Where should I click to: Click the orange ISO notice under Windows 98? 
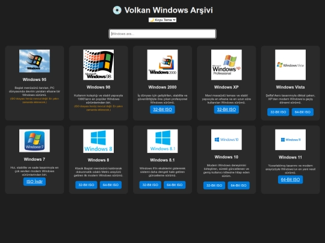pyautogui.click(x=99, y=108)
